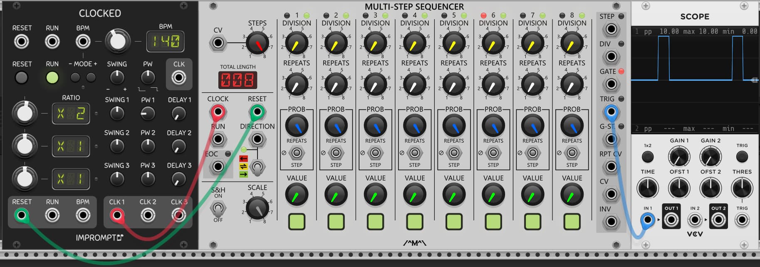Viewport: 760px width, 267px height.
Task: Click the sequencer DIV output jack
Action: point(611,57)
